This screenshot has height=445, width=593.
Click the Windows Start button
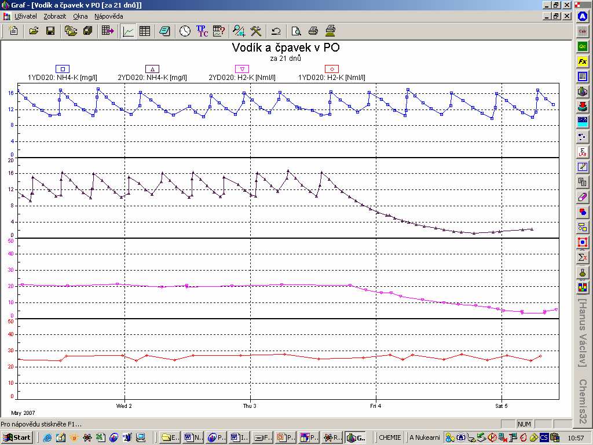(x=17, y=438)
